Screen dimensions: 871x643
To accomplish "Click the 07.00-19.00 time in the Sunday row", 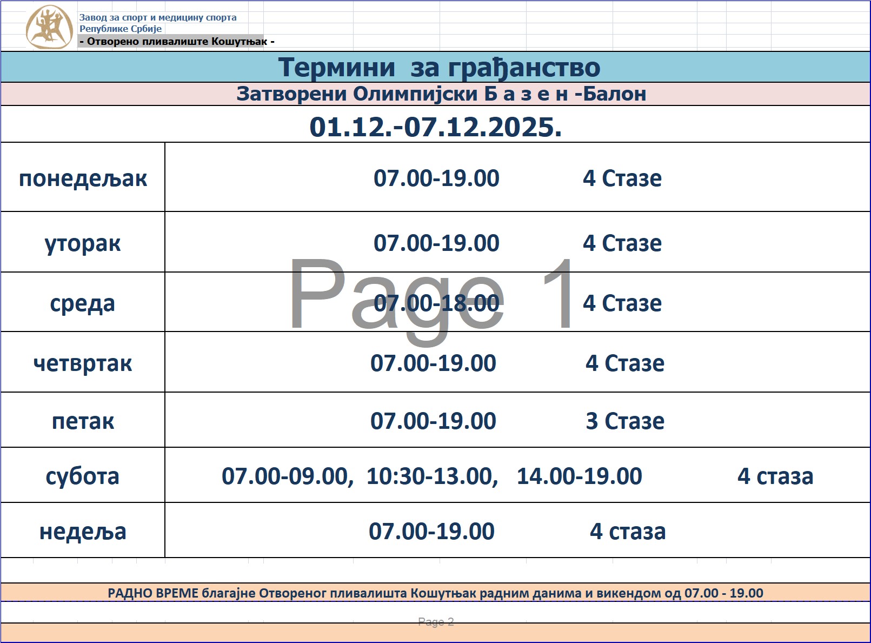I will (431, 531).
